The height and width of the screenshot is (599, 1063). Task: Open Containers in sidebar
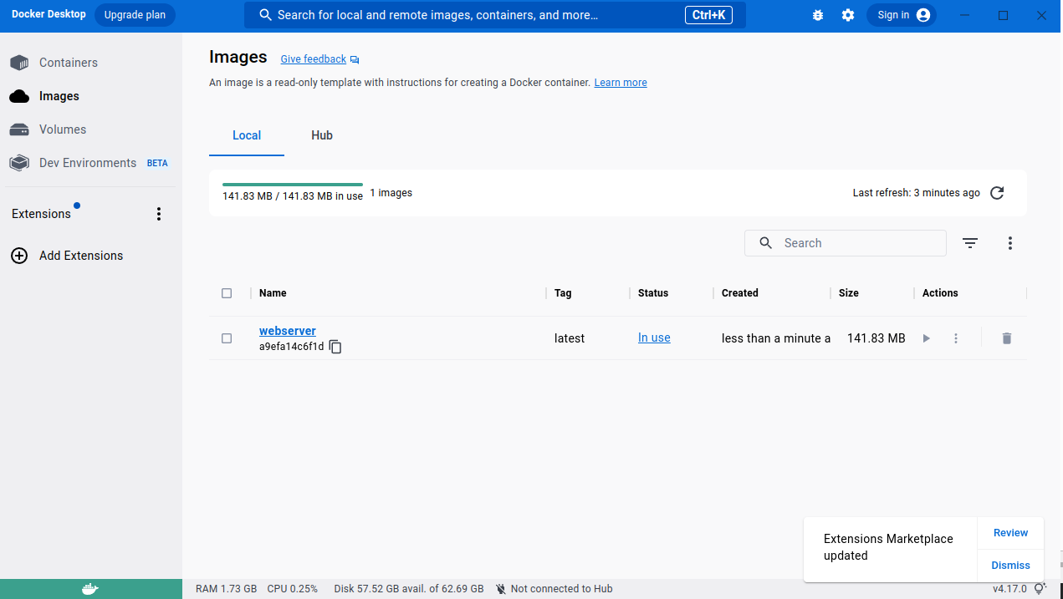click(x=91, y=63)
